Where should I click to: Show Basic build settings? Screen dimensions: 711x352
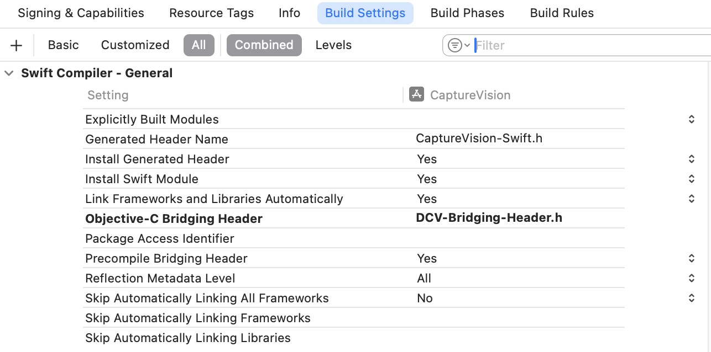[x=63, y=45]
